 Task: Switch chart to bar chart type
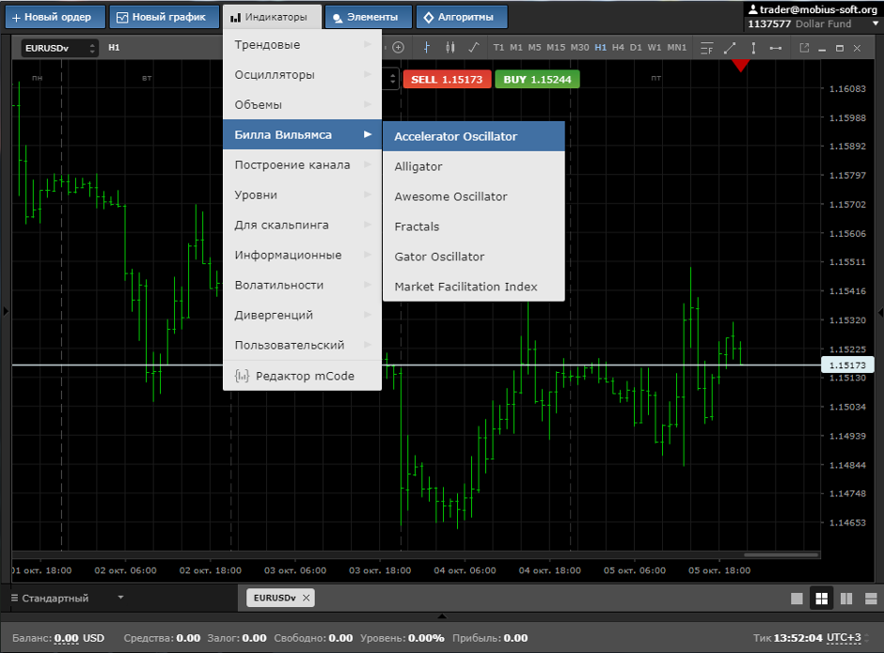[x=426, y=48]
